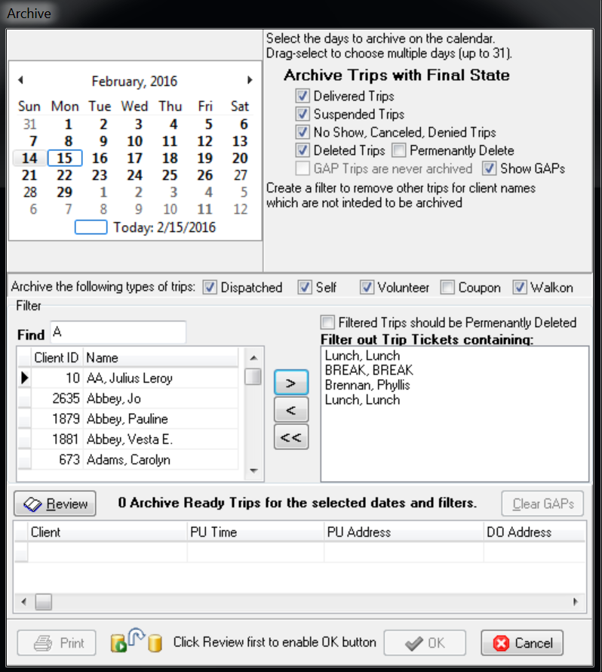
Task: Uncheck Volunteer trip type
Action: click(367, 287)
